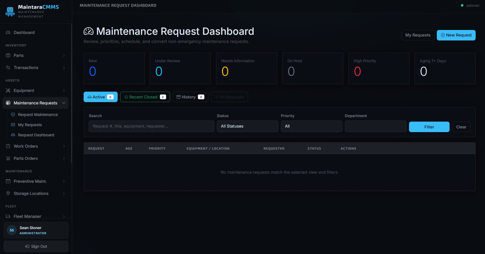This screenshot has width=485, height=254.
Task: Click the AGE column header
Action: click(x=129, y=148)
